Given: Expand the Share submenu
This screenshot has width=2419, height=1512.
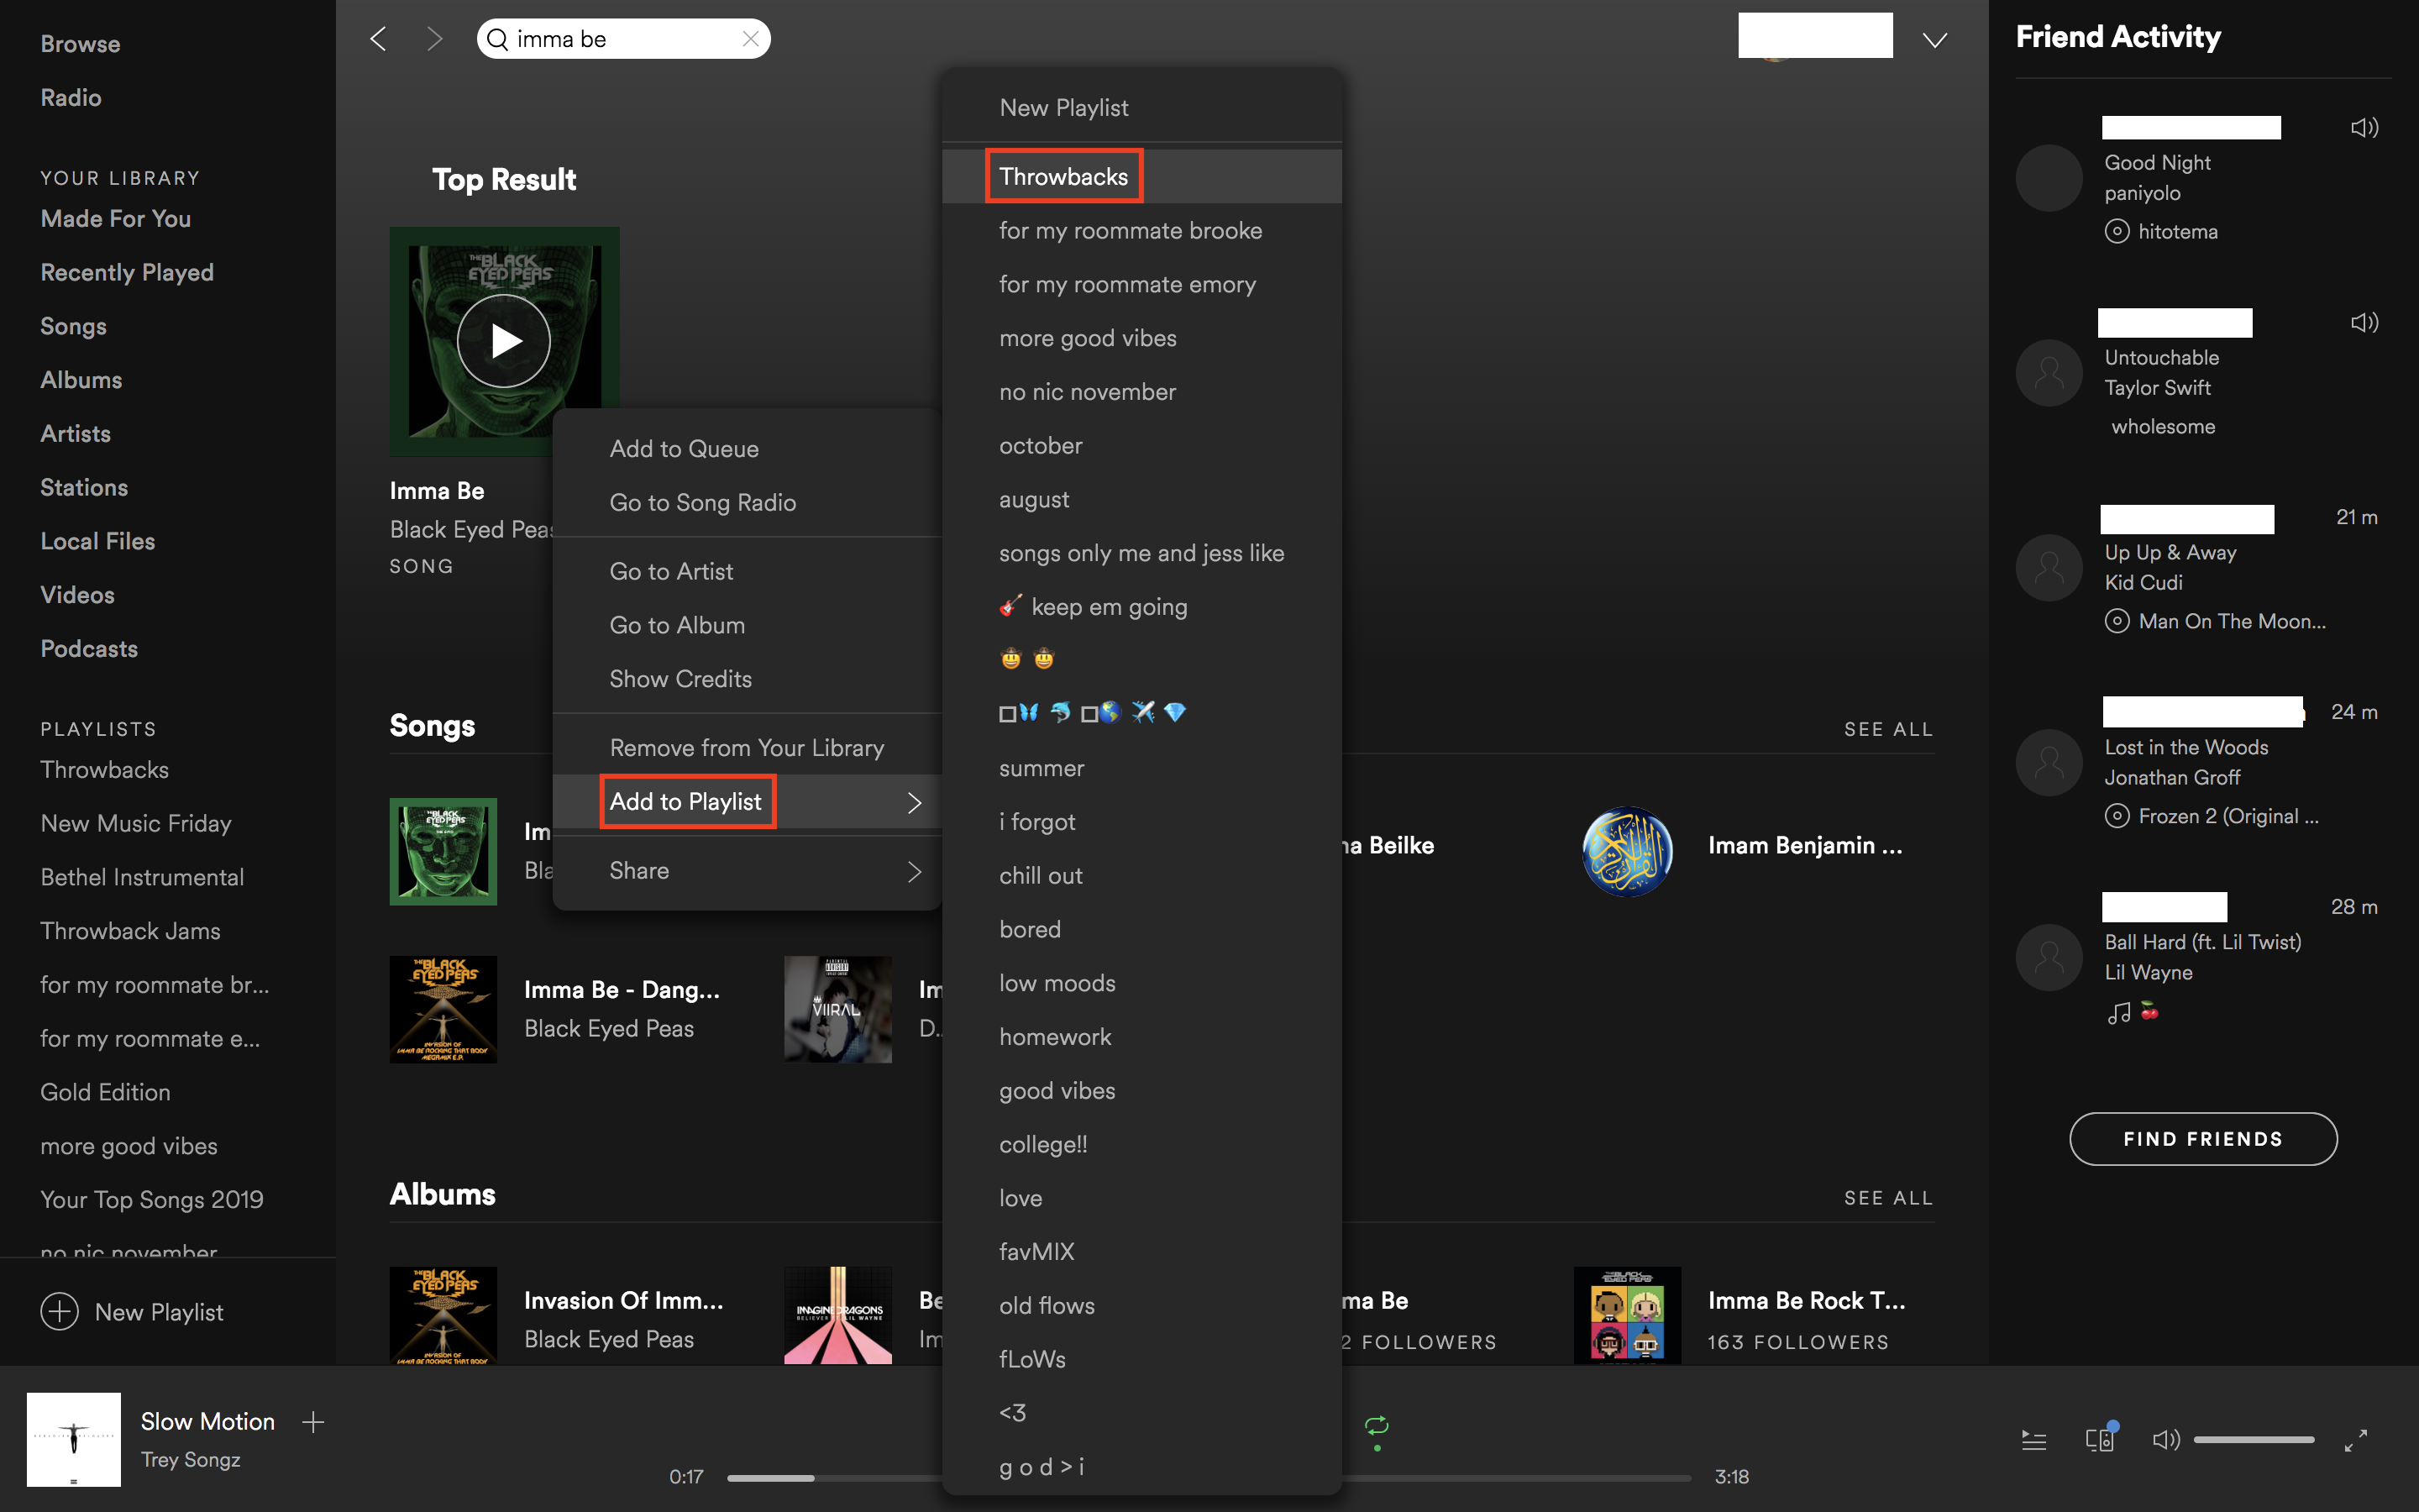Looking at the screenshot, I should 640,870.
